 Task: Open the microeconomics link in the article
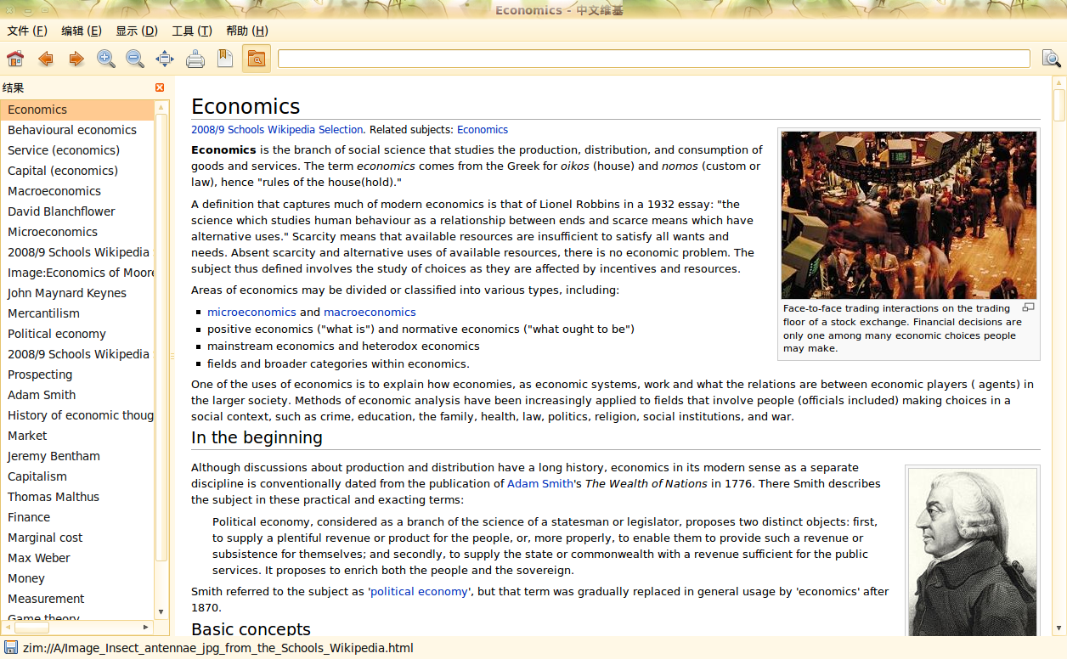point(251,313)
